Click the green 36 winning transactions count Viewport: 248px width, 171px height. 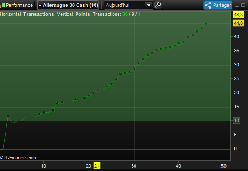[x=125, y=14]
